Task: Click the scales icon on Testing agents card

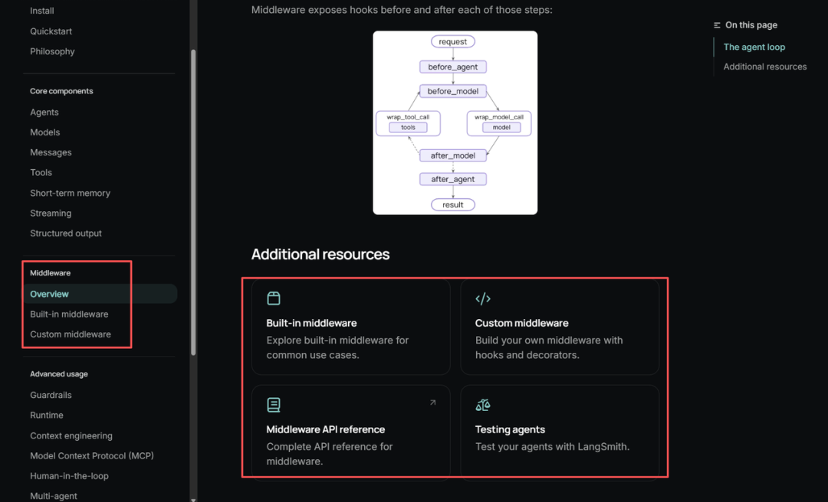Action: (483, 405)
